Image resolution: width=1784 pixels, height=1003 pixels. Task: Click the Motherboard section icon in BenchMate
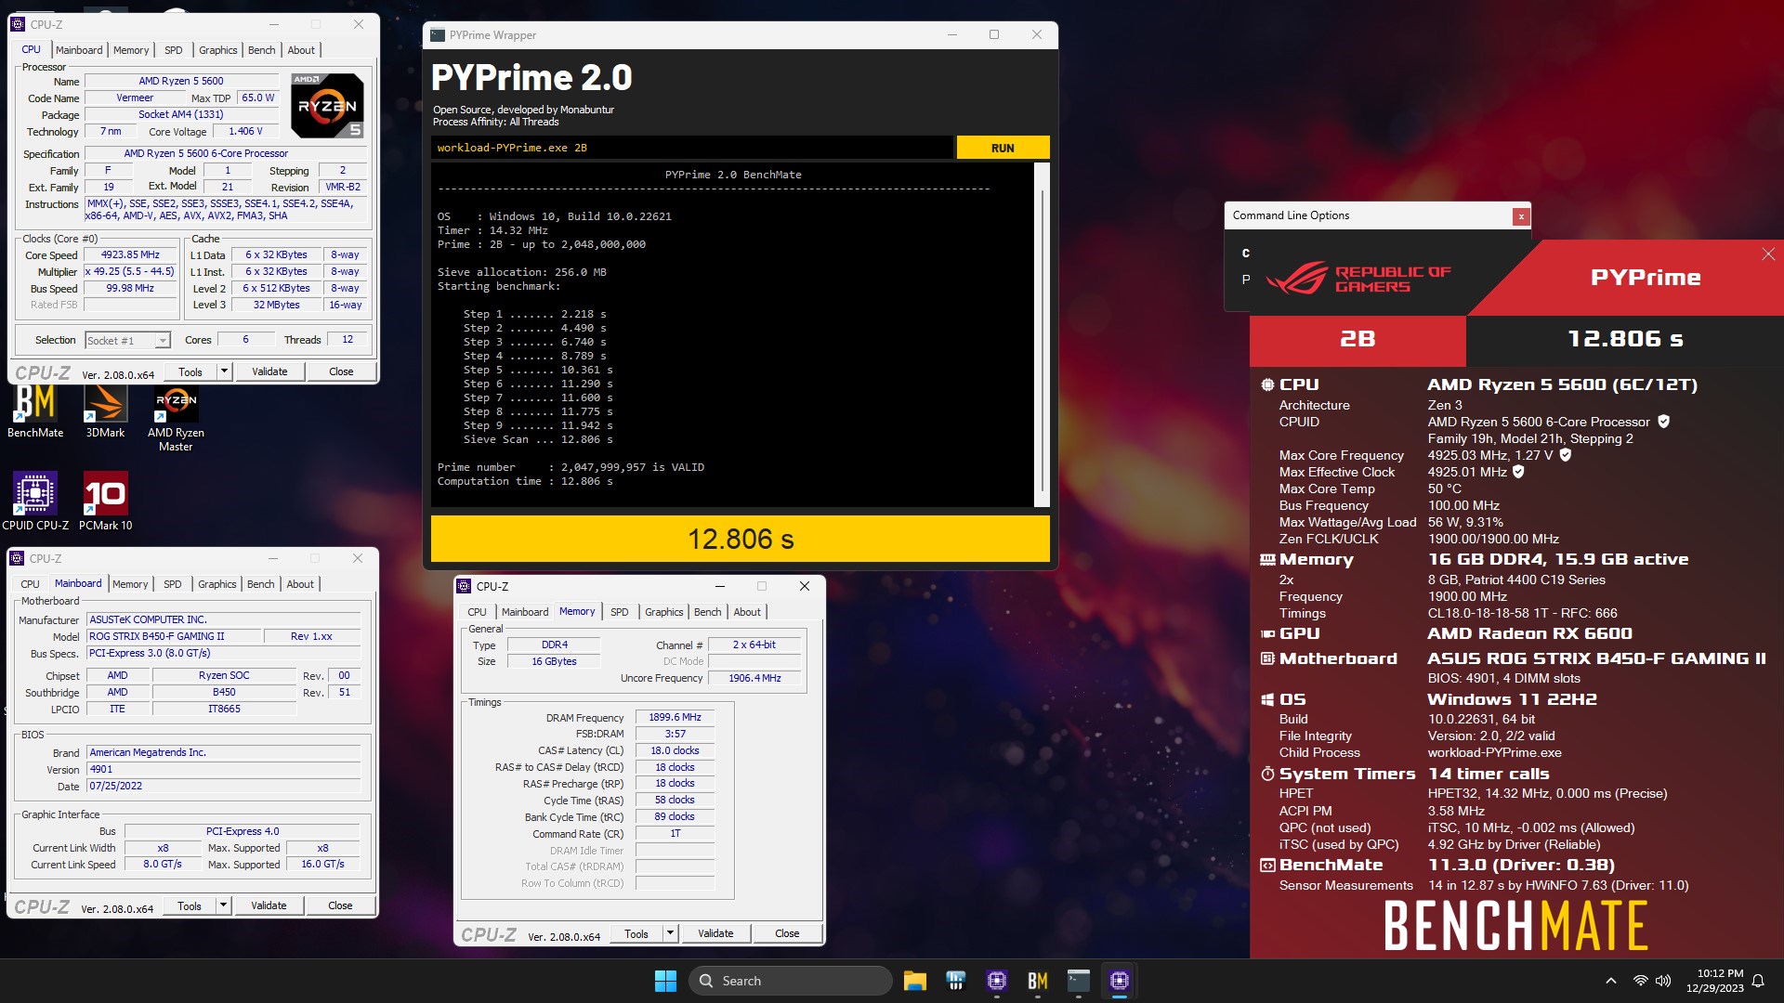click(x=1267, y=658)
